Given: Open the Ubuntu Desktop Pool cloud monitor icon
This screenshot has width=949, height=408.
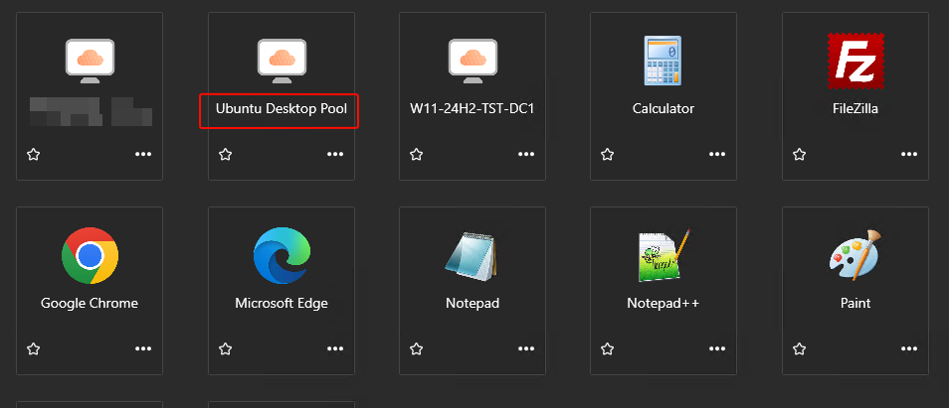Looking at the screenshot, I should tap(282, 61).
